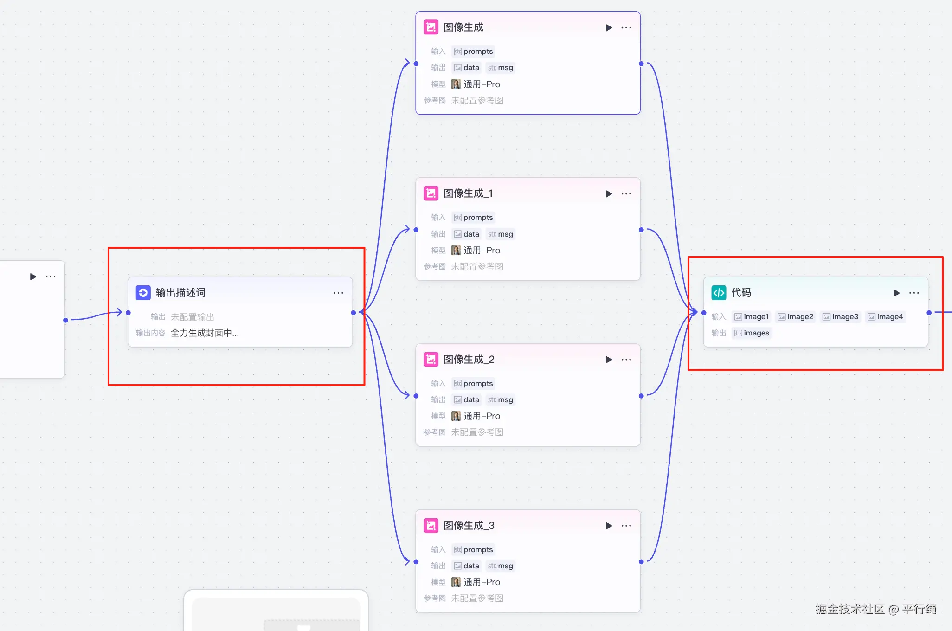
Task: Click the pink 图像生成_2 node icon
Action: (431, 360)
